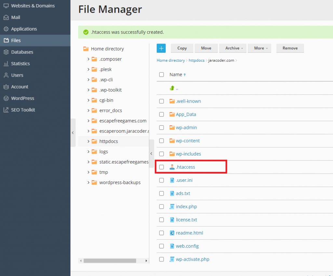
Task: Sort the list by Name column header
Action: (x=176, y=75)
